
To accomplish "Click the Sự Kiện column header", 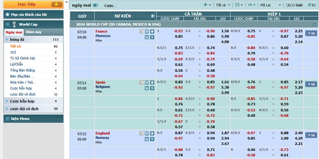I will (122, 16).
